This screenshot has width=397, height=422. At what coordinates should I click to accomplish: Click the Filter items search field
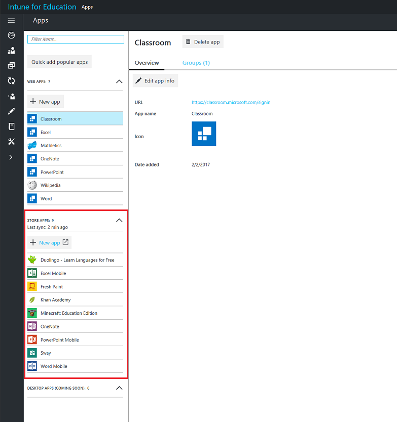coord(76,39)
